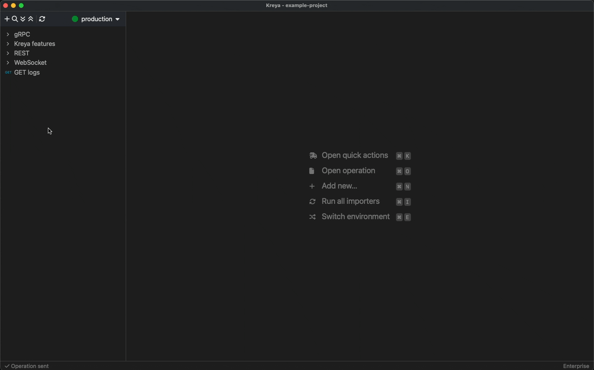Open the GET logs operation
Image resolution: width=594 pixels, height=370 pixels.
(27, 73)
